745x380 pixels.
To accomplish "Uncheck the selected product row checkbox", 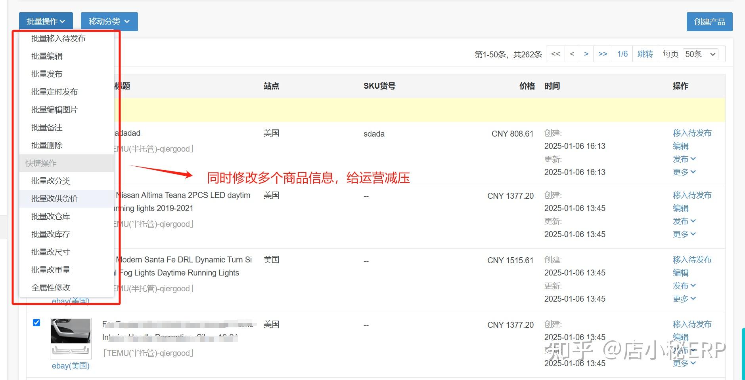I will (36, 323).
